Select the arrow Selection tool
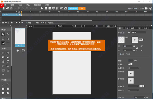This screenshot has width=153, height=99. click(3, 34)
